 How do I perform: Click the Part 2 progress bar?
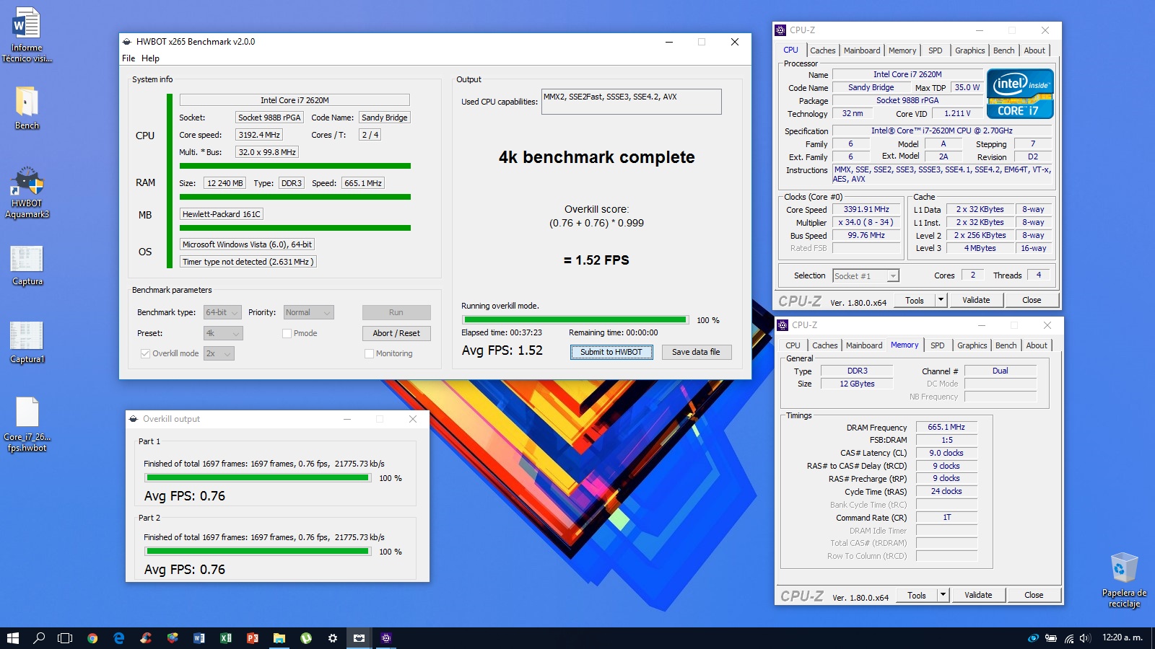[258, 551]
